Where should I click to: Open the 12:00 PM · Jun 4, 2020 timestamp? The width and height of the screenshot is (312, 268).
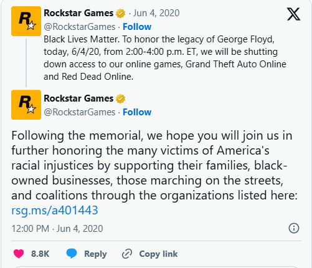point(57,229)
